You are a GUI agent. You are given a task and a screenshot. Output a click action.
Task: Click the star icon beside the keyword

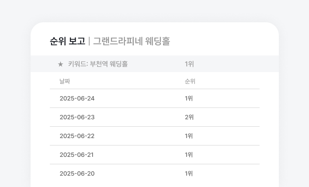[60, 64]
